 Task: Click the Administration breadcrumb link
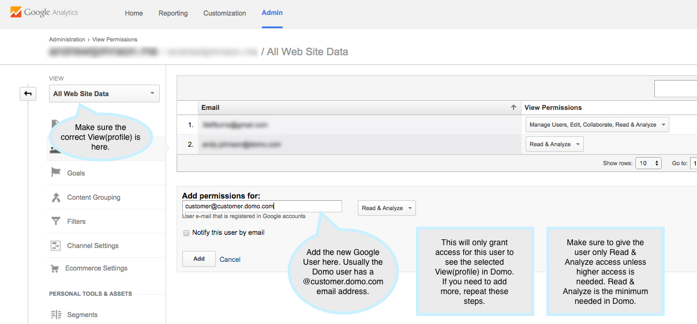point(67,40)
